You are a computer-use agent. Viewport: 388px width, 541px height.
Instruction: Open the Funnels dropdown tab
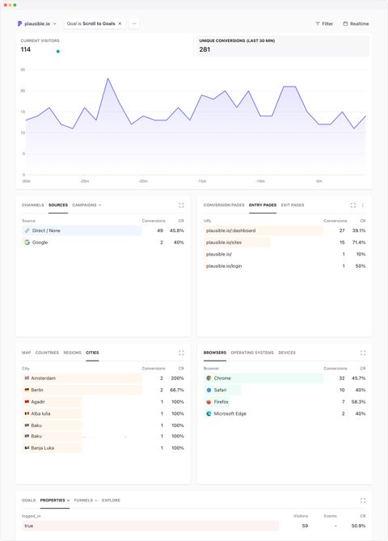click(86, 501)
